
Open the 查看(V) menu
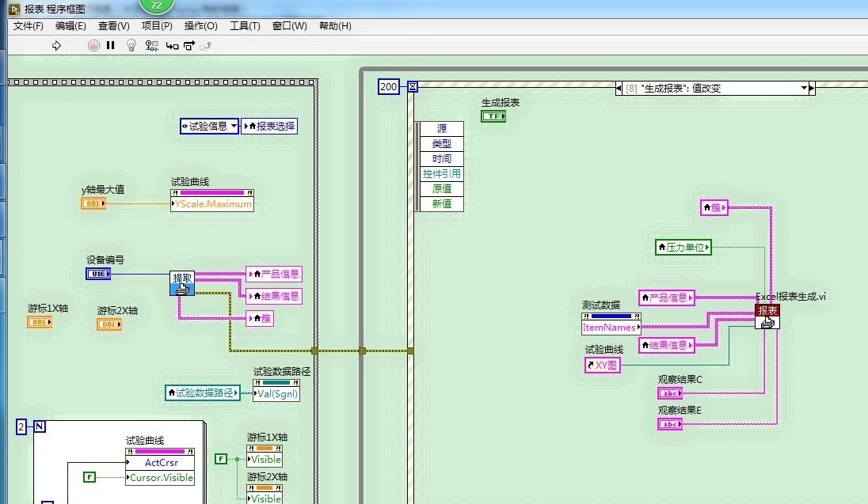(x=113, y=26)
